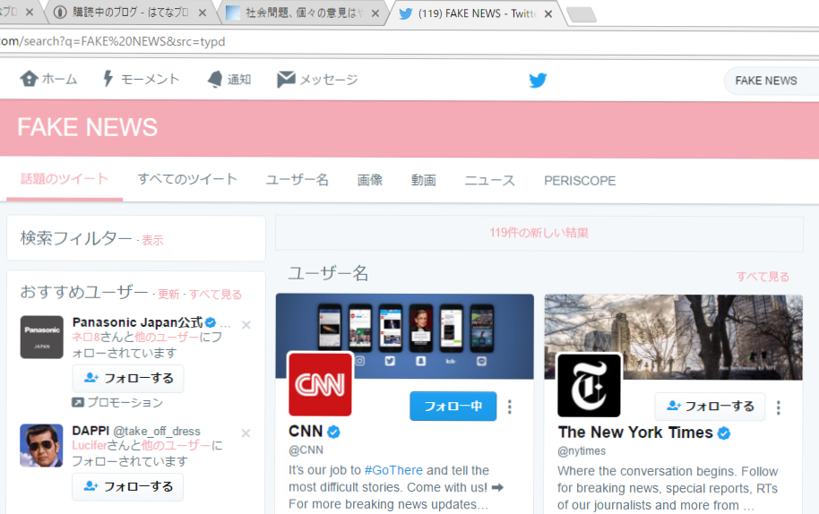
Task: Open The New York Times name link
Action: point(635,433)
